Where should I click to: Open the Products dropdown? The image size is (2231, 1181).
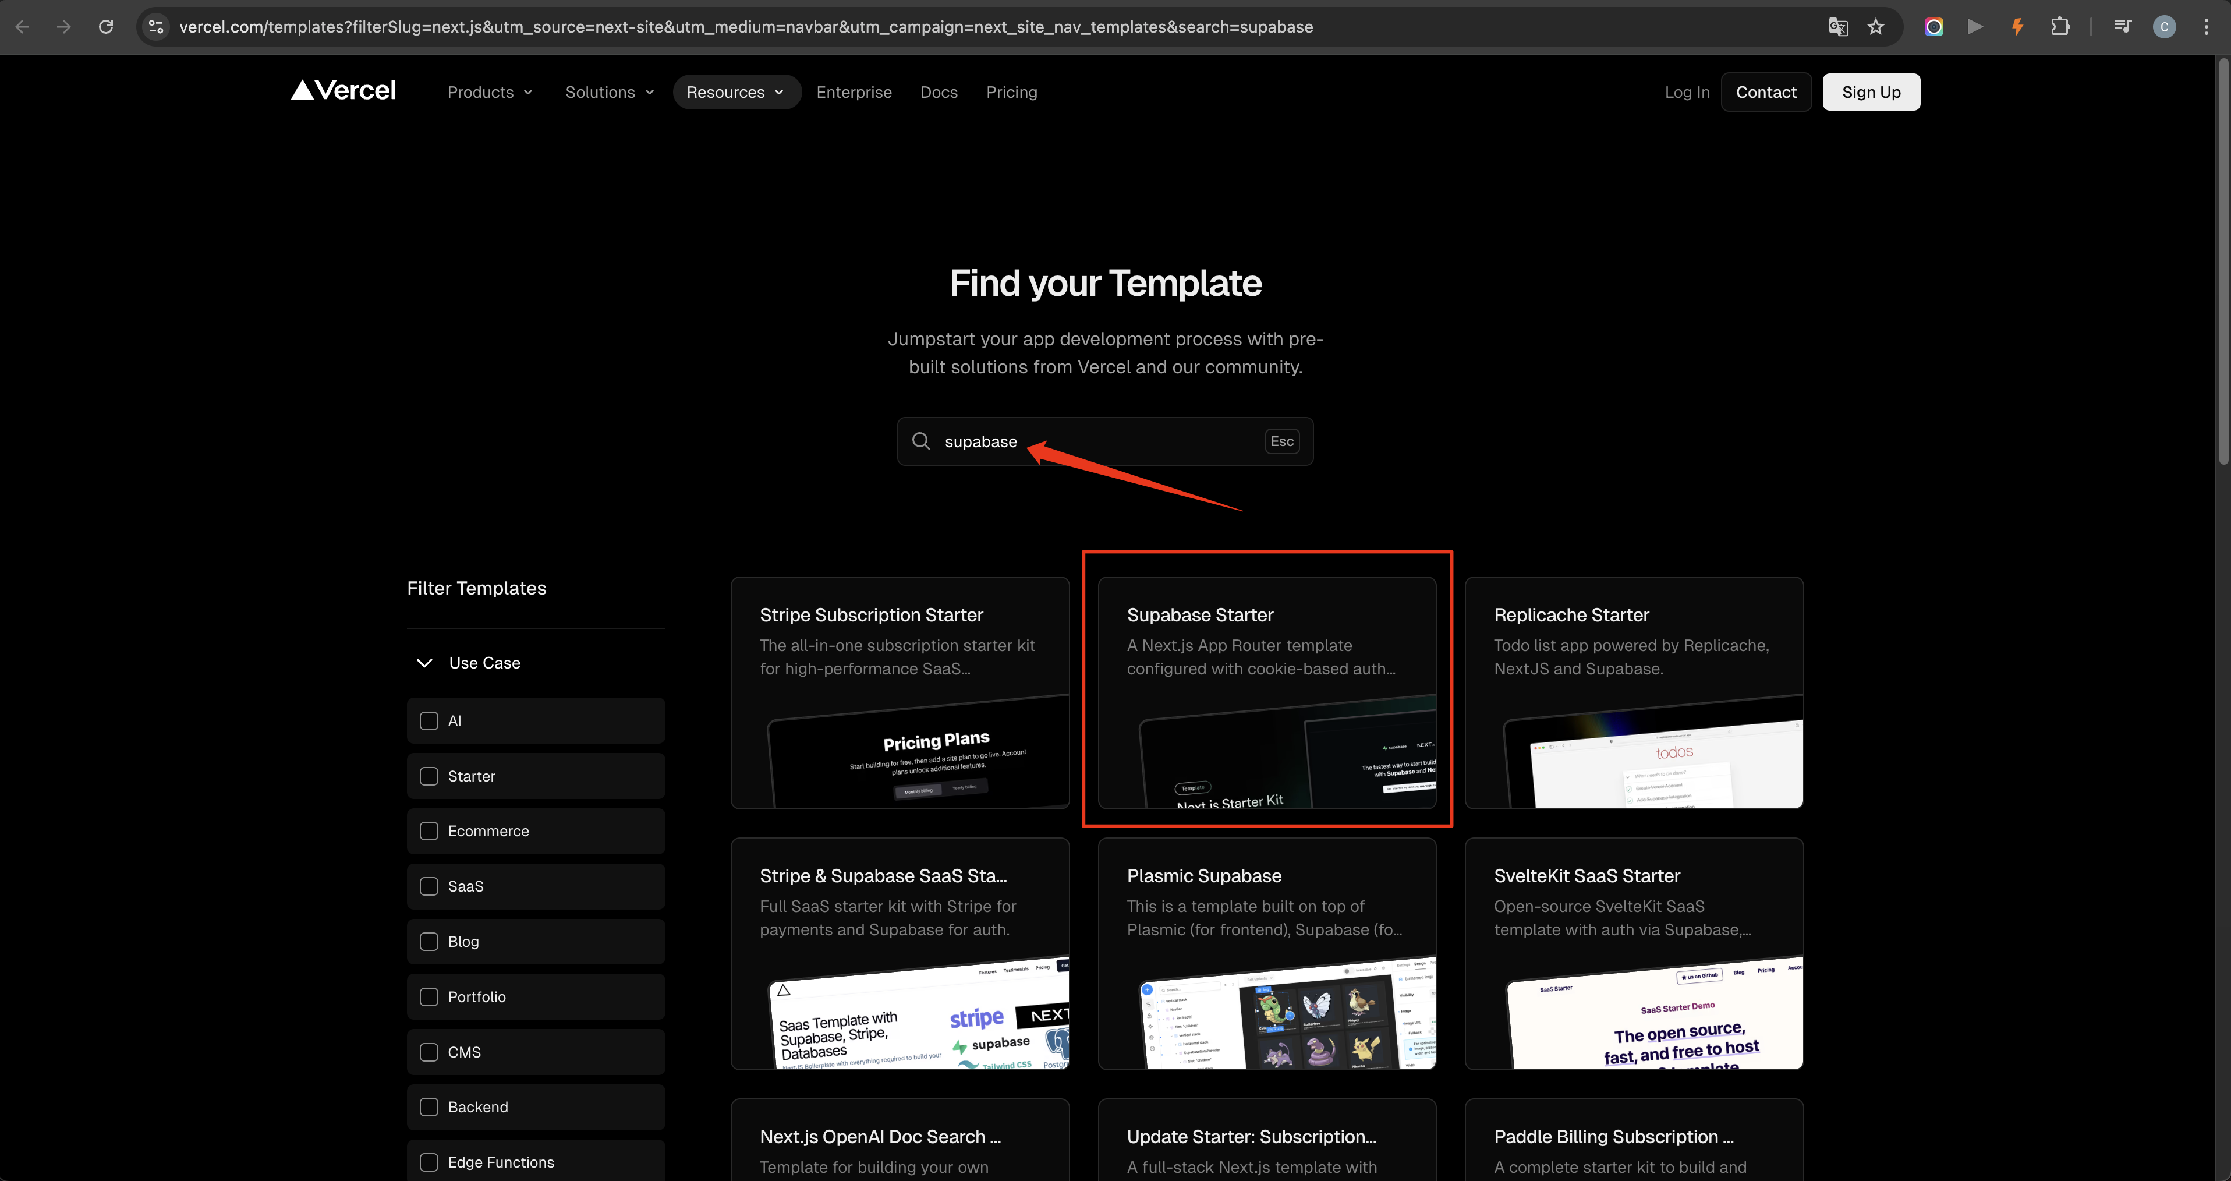(489, 92)
